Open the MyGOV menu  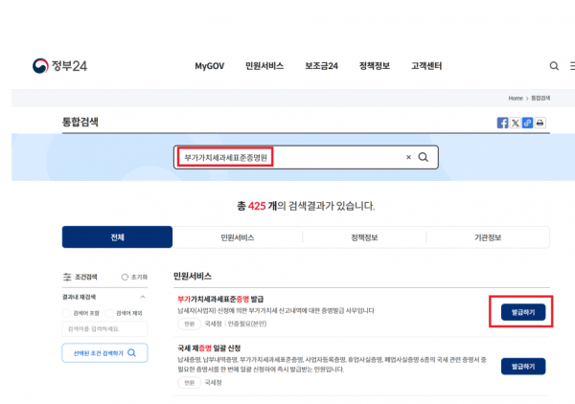[209, 66]
